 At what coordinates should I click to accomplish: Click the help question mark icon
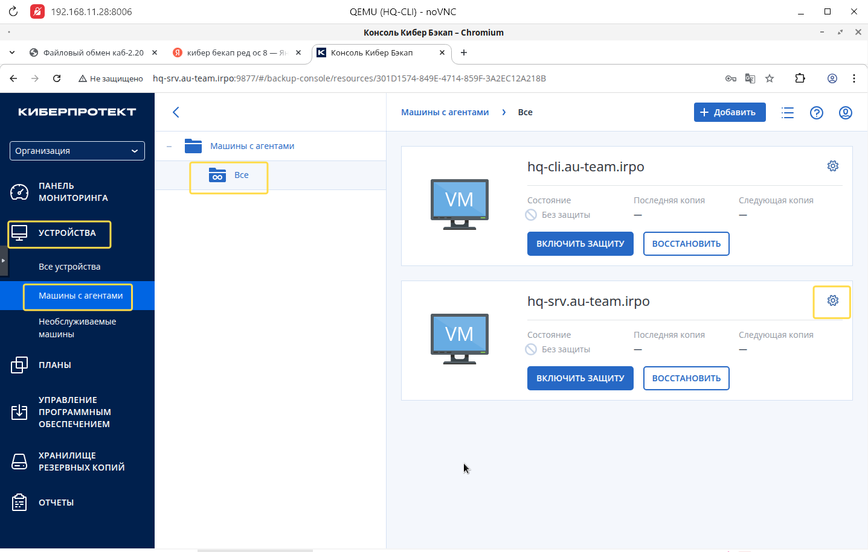[816, 113]
